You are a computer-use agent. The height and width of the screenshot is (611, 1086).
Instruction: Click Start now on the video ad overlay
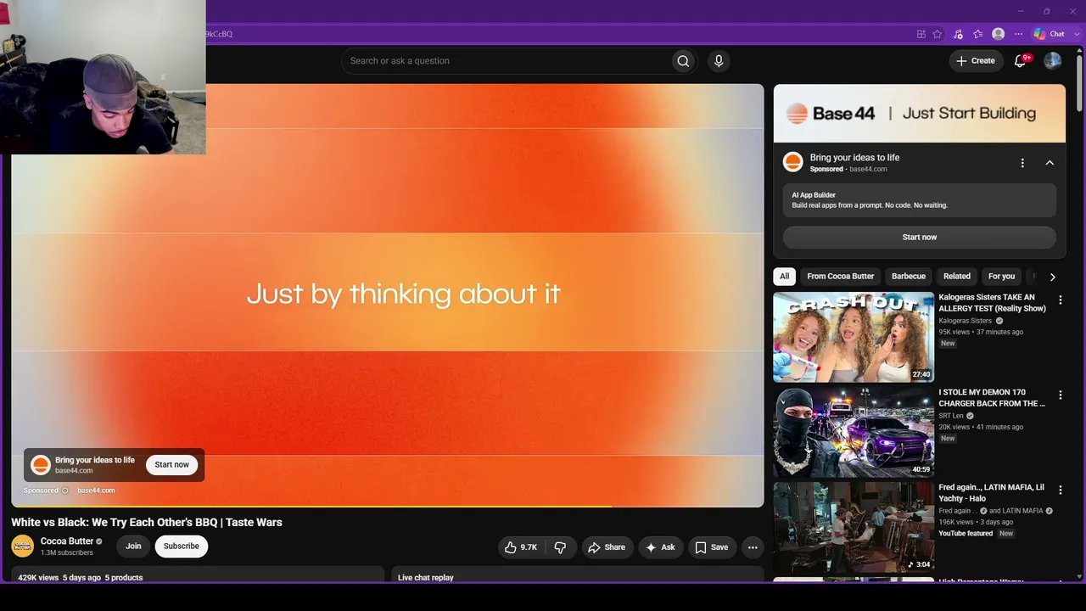coord(172,465)
